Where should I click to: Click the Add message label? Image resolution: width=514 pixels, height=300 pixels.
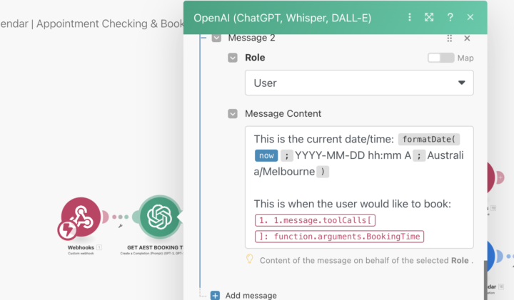coord(251,296)
